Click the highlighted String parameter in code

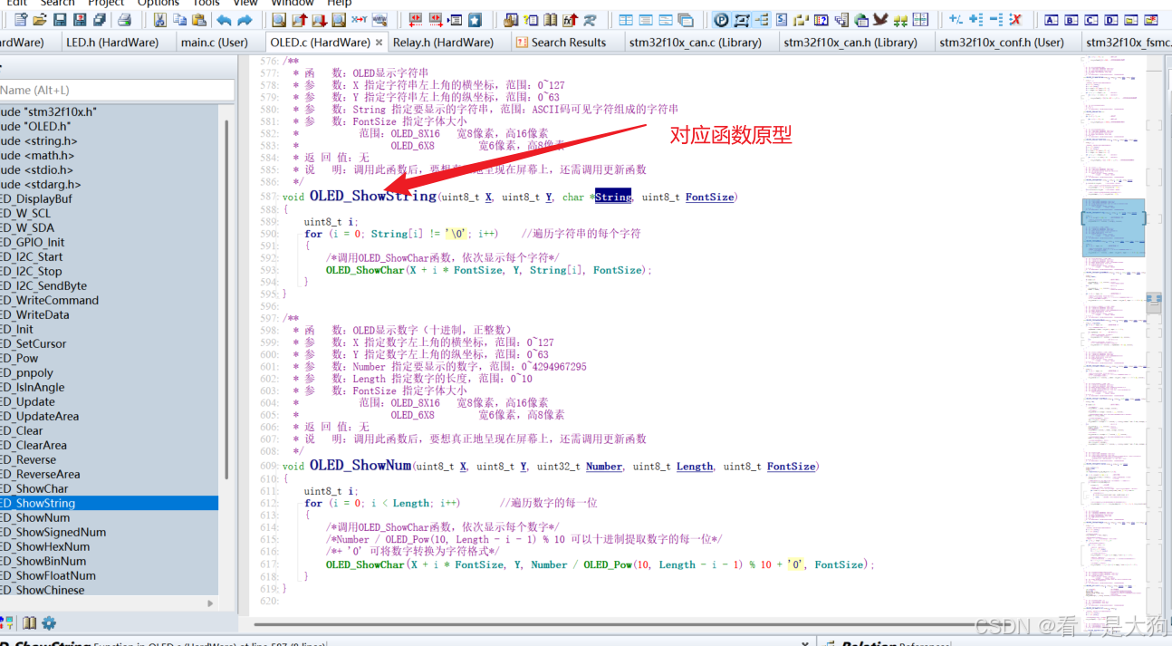coord(613,197)
